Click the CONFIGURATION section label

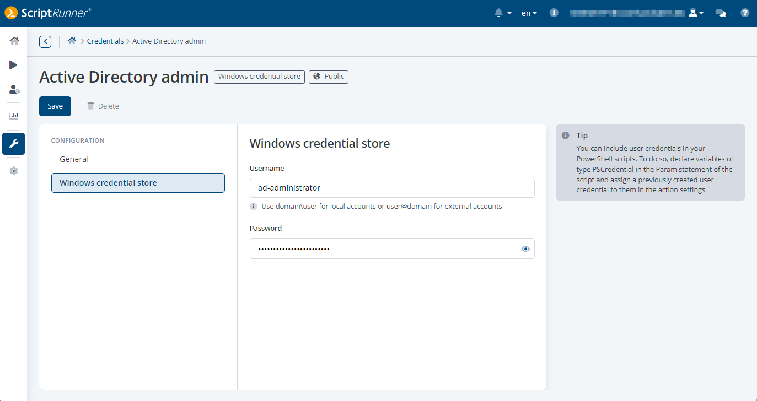(x=78, y=140)
